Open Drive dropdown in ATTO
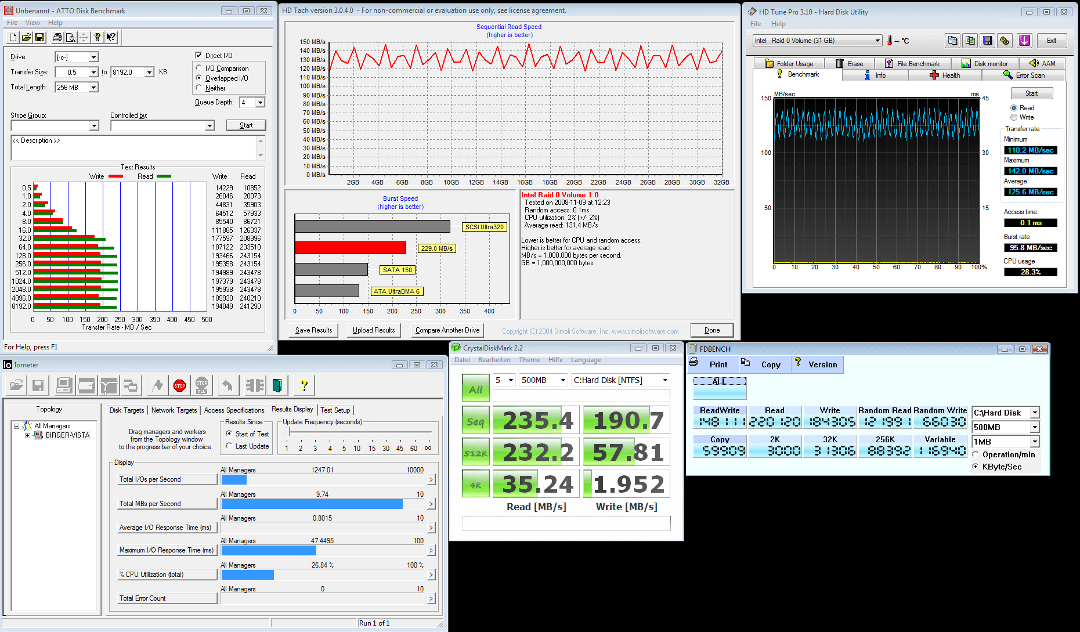Viewport: 1080px width, 632px height. (x=93, y=57)
